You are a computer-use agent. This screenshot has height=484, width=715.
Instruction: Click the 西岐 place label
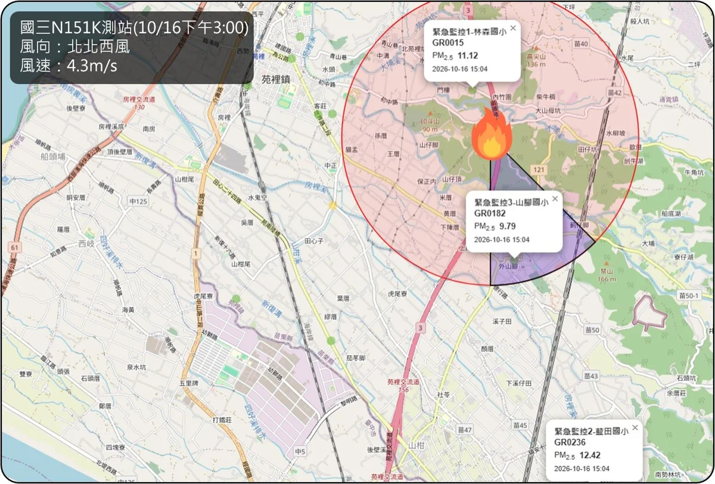tap(86, 243)
